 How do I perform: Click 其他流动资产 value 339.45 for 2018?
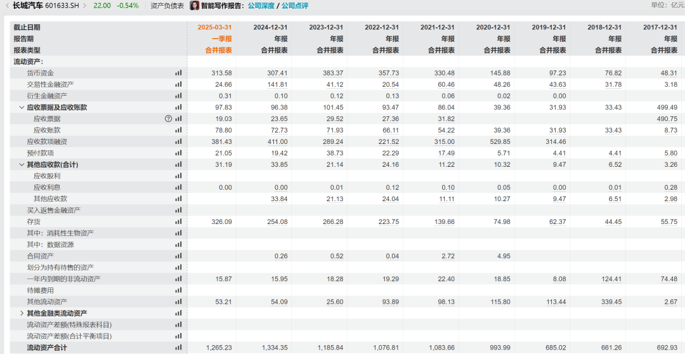tap(611, 301)
